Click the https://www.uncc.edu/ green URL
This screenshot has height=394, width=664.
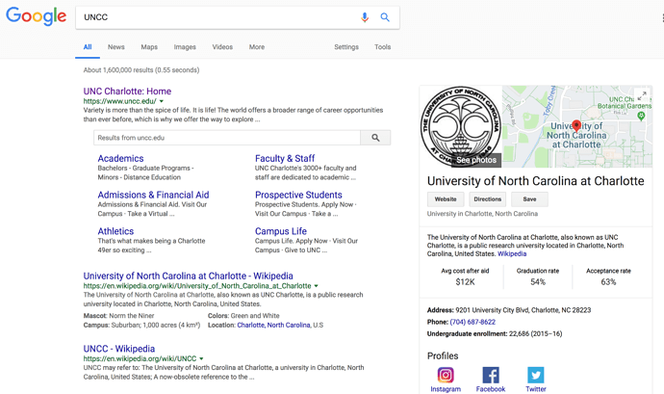pos(120,101)
